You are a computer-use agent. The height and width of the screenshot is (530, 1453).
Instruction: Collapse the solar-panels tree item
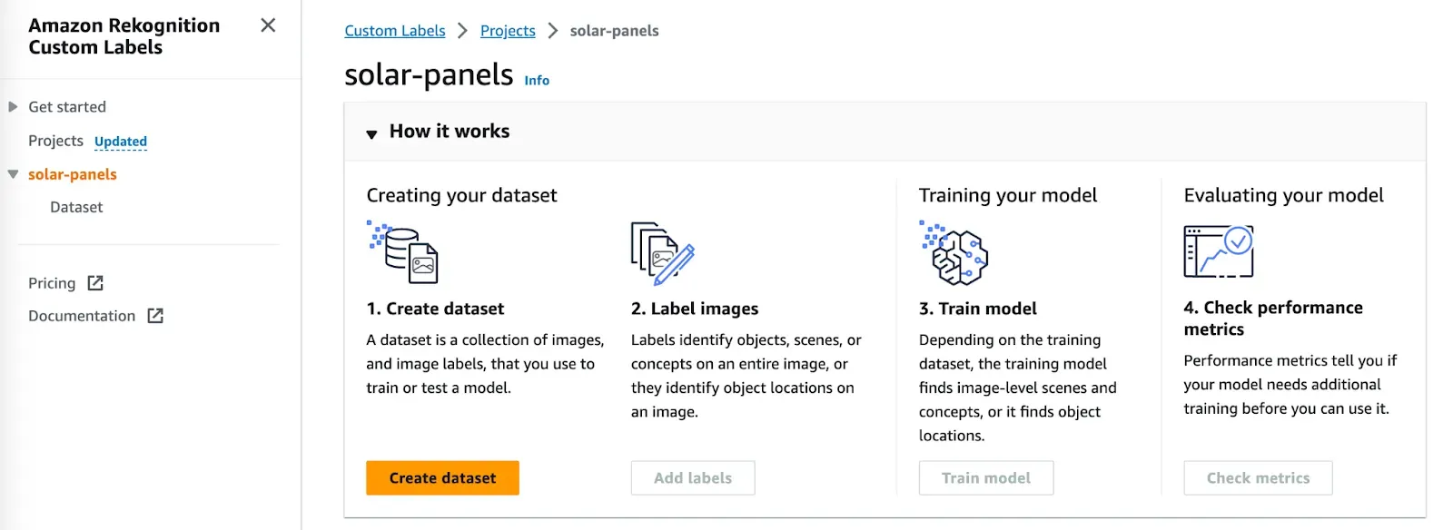click(13, 174)
